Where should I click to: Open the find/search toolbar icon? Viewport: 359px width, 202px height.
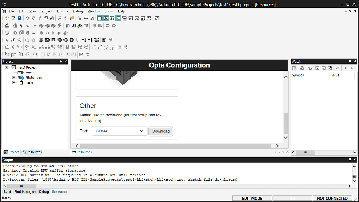coord(60,18)
